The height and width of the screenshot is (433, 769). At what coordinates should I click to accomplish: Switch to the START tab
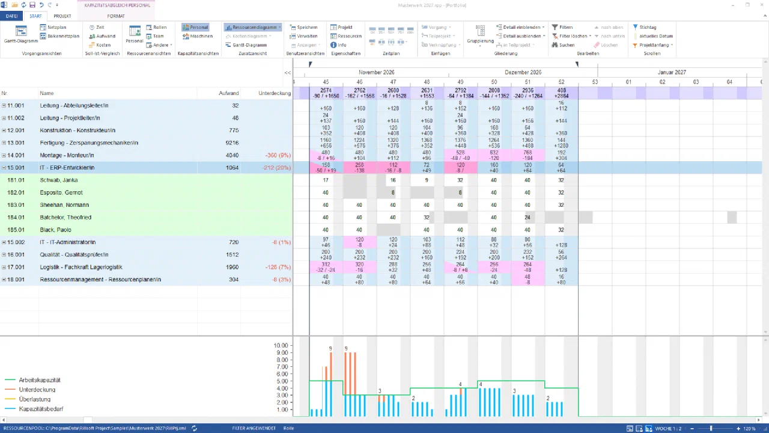(35, 16)
